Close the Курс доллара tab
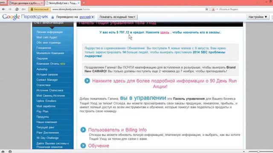Image resolution: width=273 pixels, height=153 pixels. (x=42, y=3)
